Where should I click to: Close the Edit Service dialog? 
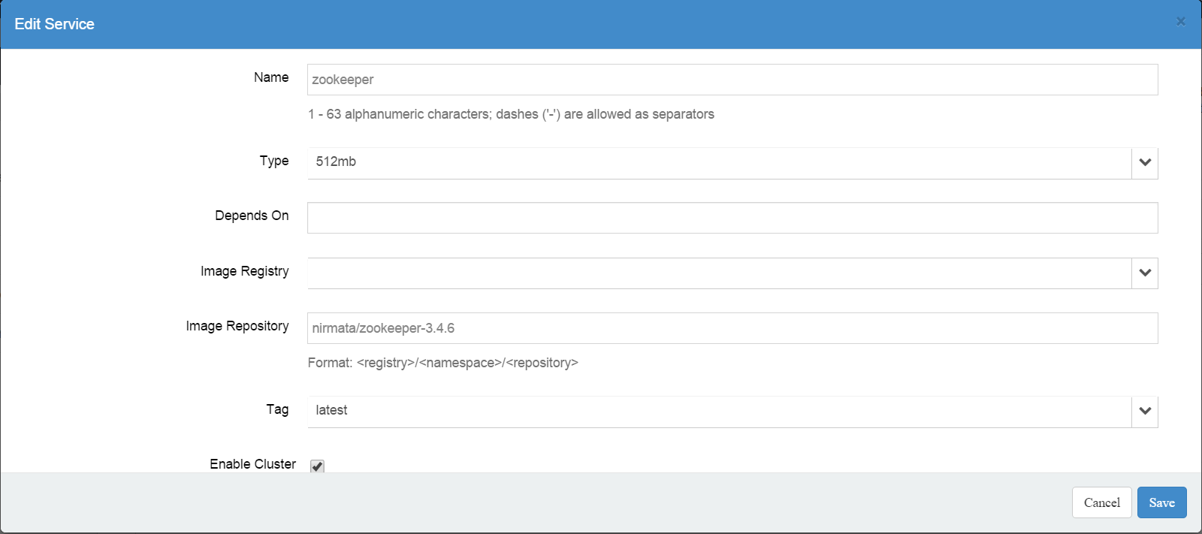pyautogui.click(x=1180, y=22)
